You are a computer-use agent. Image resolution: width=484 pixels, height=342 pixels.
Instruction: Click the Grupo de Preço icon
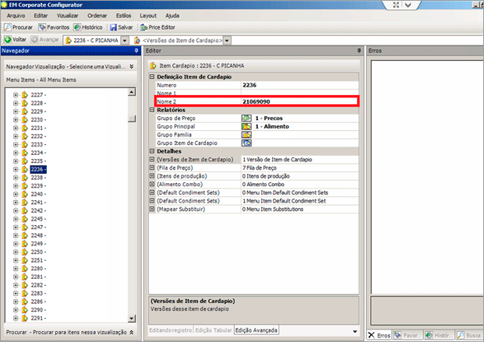pos(246,118)
